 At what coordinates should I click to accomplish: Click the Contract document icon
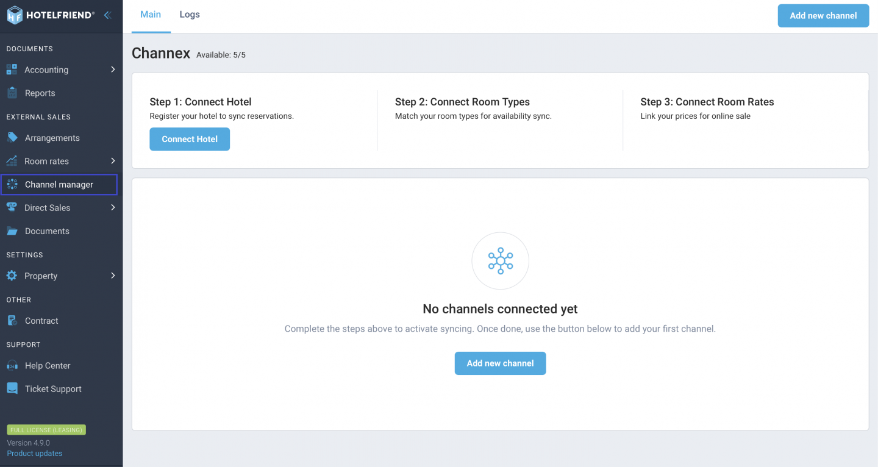point(12,321)
